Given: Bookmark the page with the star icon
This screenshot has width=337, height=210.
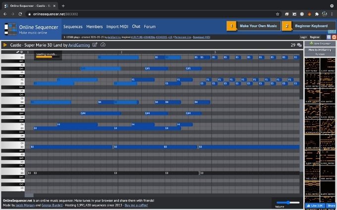Looking at the screenshot, I should point(278,14).
